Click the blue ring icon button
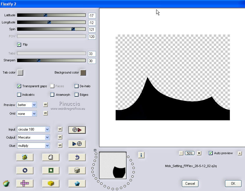This screenshot has width=245, height=191. (x=25, y=170)
